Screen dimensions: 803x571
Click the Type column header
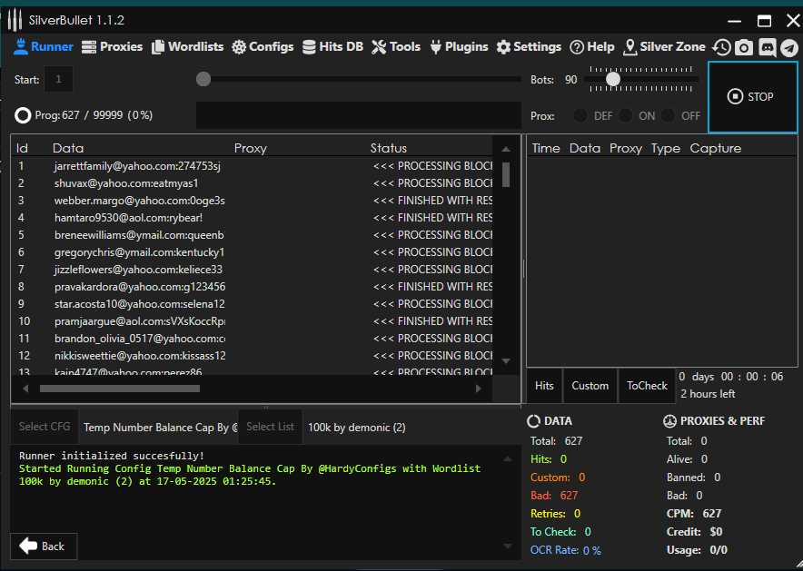pos(666,148)
